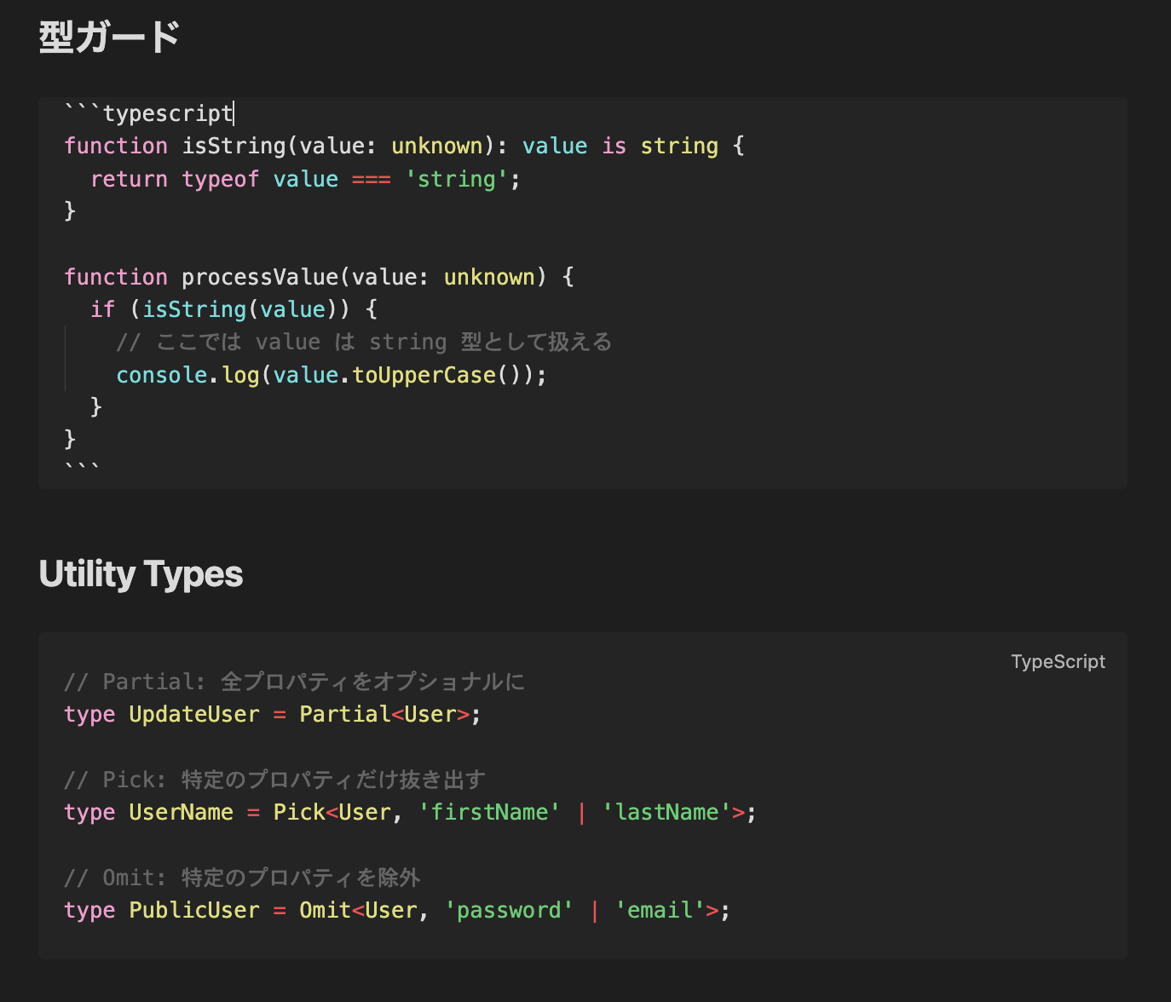Image resolution: width=1171 pixels, height=1002 pixels.
Task: Click the 型ガード heading
Action: coord(109,37)
